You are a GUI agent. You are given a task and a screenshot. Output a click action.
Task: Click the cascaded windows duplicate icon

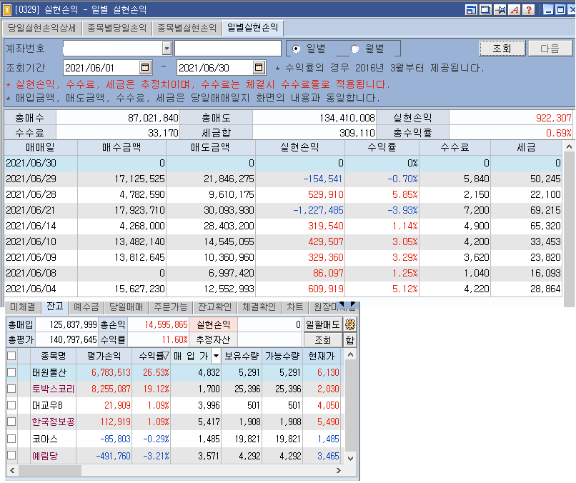coord(486,9)
